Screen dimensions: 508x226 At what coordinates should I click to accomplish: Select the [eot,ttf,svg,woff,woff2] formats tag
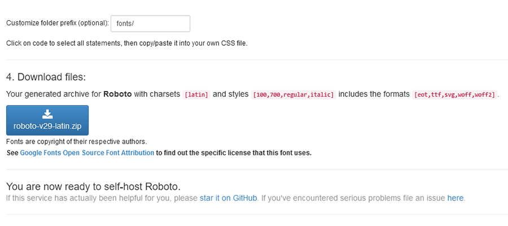tap(454, 95)
